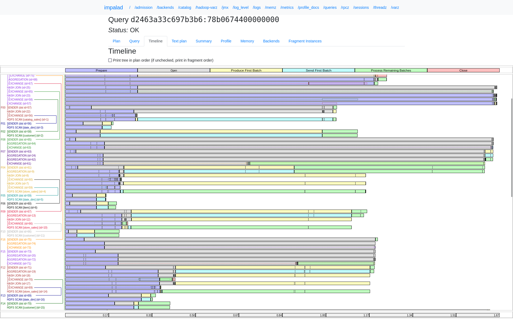Navigate to /memz
This screenshot has height=320, width=513.
[270, 7]
